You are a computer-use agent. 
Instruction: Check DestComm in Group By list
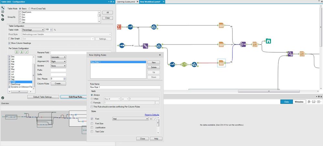20,12
